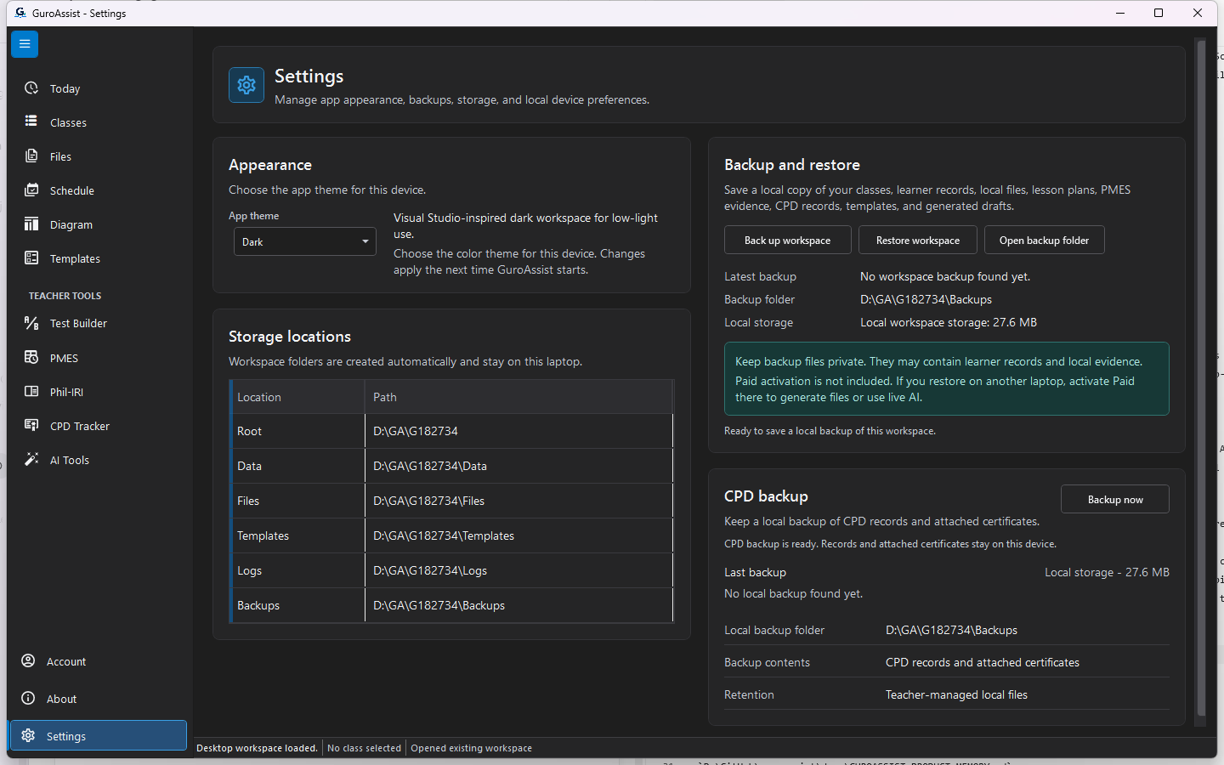Click the Location column header
Image resolution: width=1224 pixels, height=765 pixels.
point(297,397)
